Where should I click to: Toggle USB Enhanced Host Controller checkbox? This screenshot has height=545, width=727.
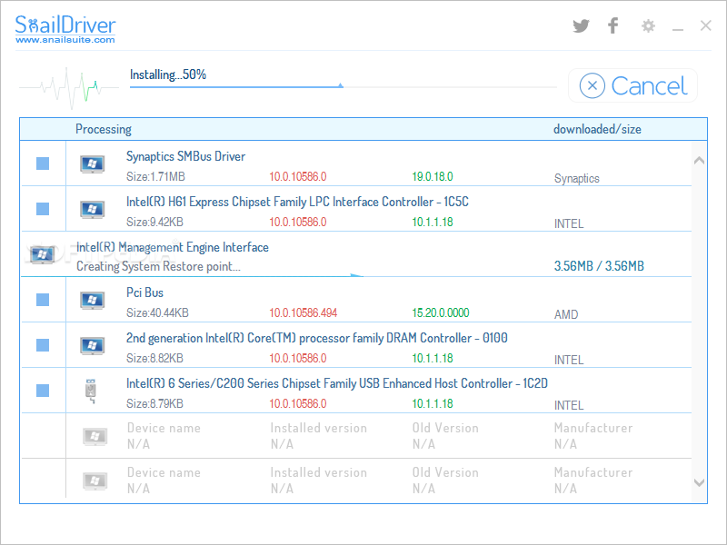click(x=43, y=391)
